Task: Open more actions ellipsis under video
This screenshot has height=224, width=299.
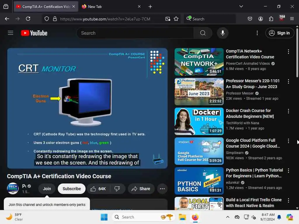Action: [x=162, y=189]
